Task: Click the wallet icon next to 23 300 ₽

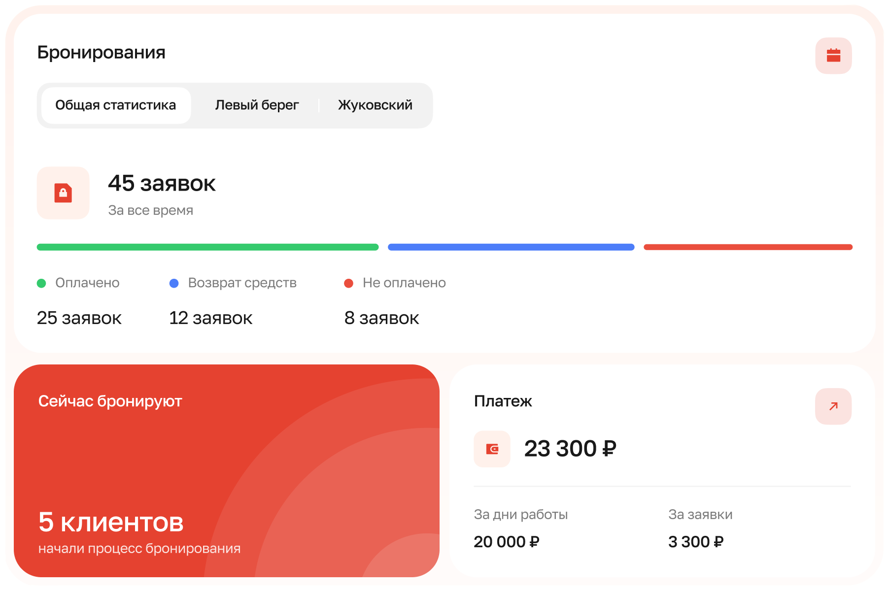Action: 492,449
